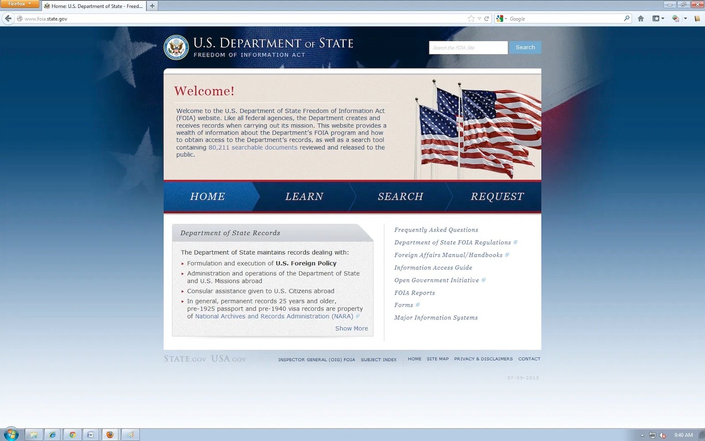This screenshot has width=705, height=441.
Task: Open Frequently Asked Questions
Action: tap(436, 230)
